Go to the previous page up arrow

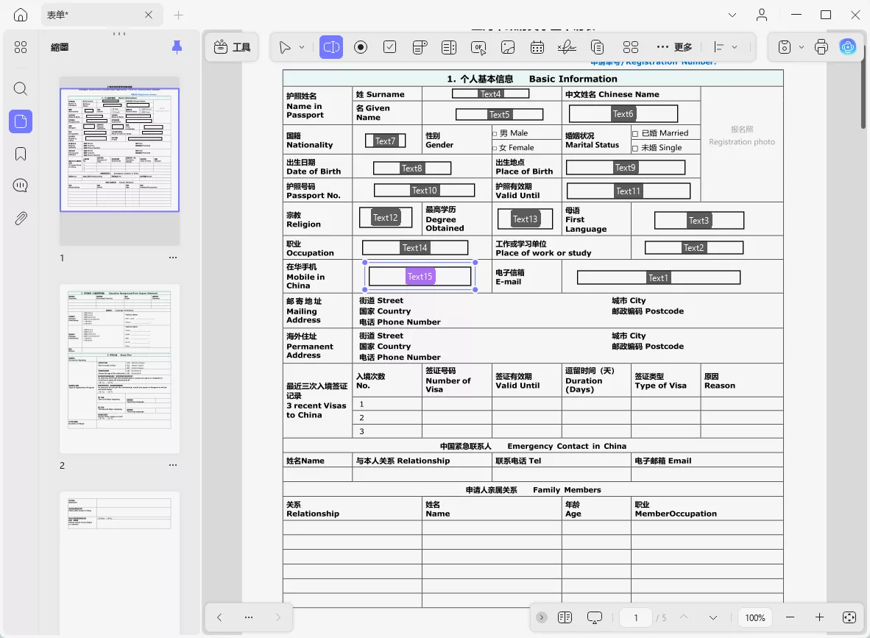coord(684,617)
